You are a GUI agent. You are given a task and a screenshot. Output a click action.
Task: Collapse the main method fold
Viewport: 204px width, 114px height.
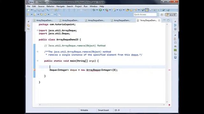38,61
